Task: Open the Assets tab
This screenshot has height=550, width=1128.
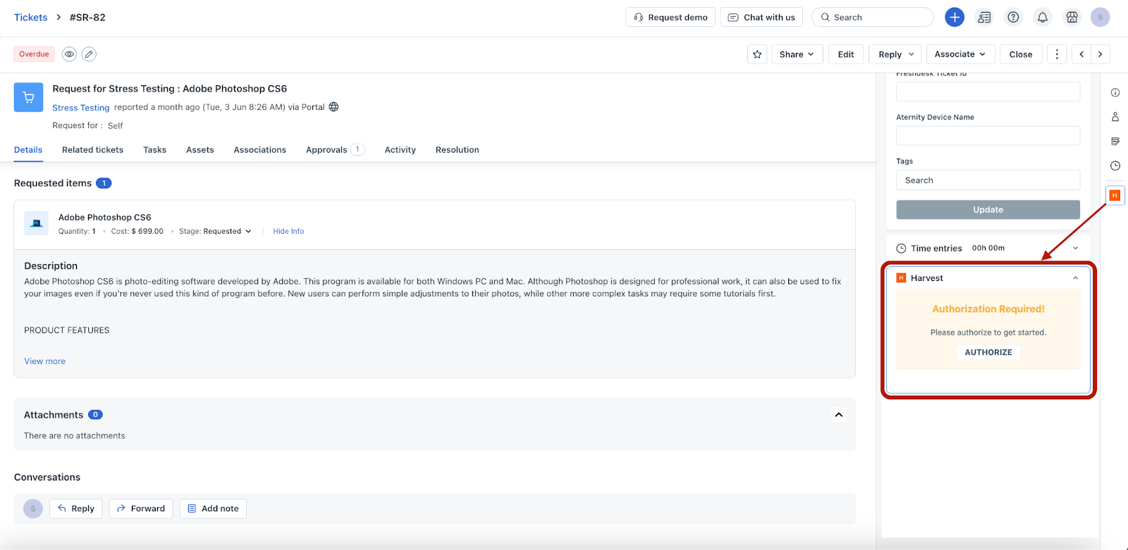Action: pos(200,150)
